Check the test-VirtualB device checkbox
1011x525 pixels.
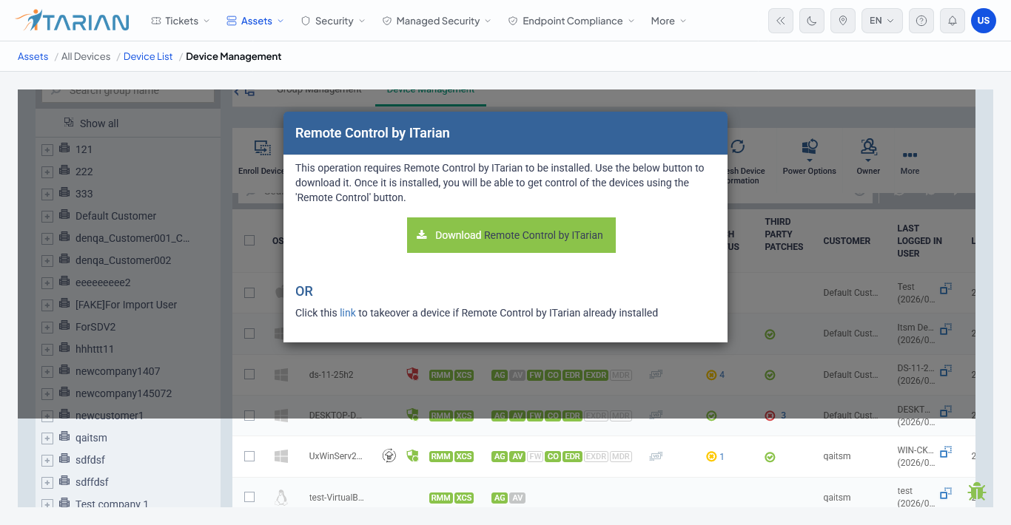pyautogui.click(x=249, y=497)
